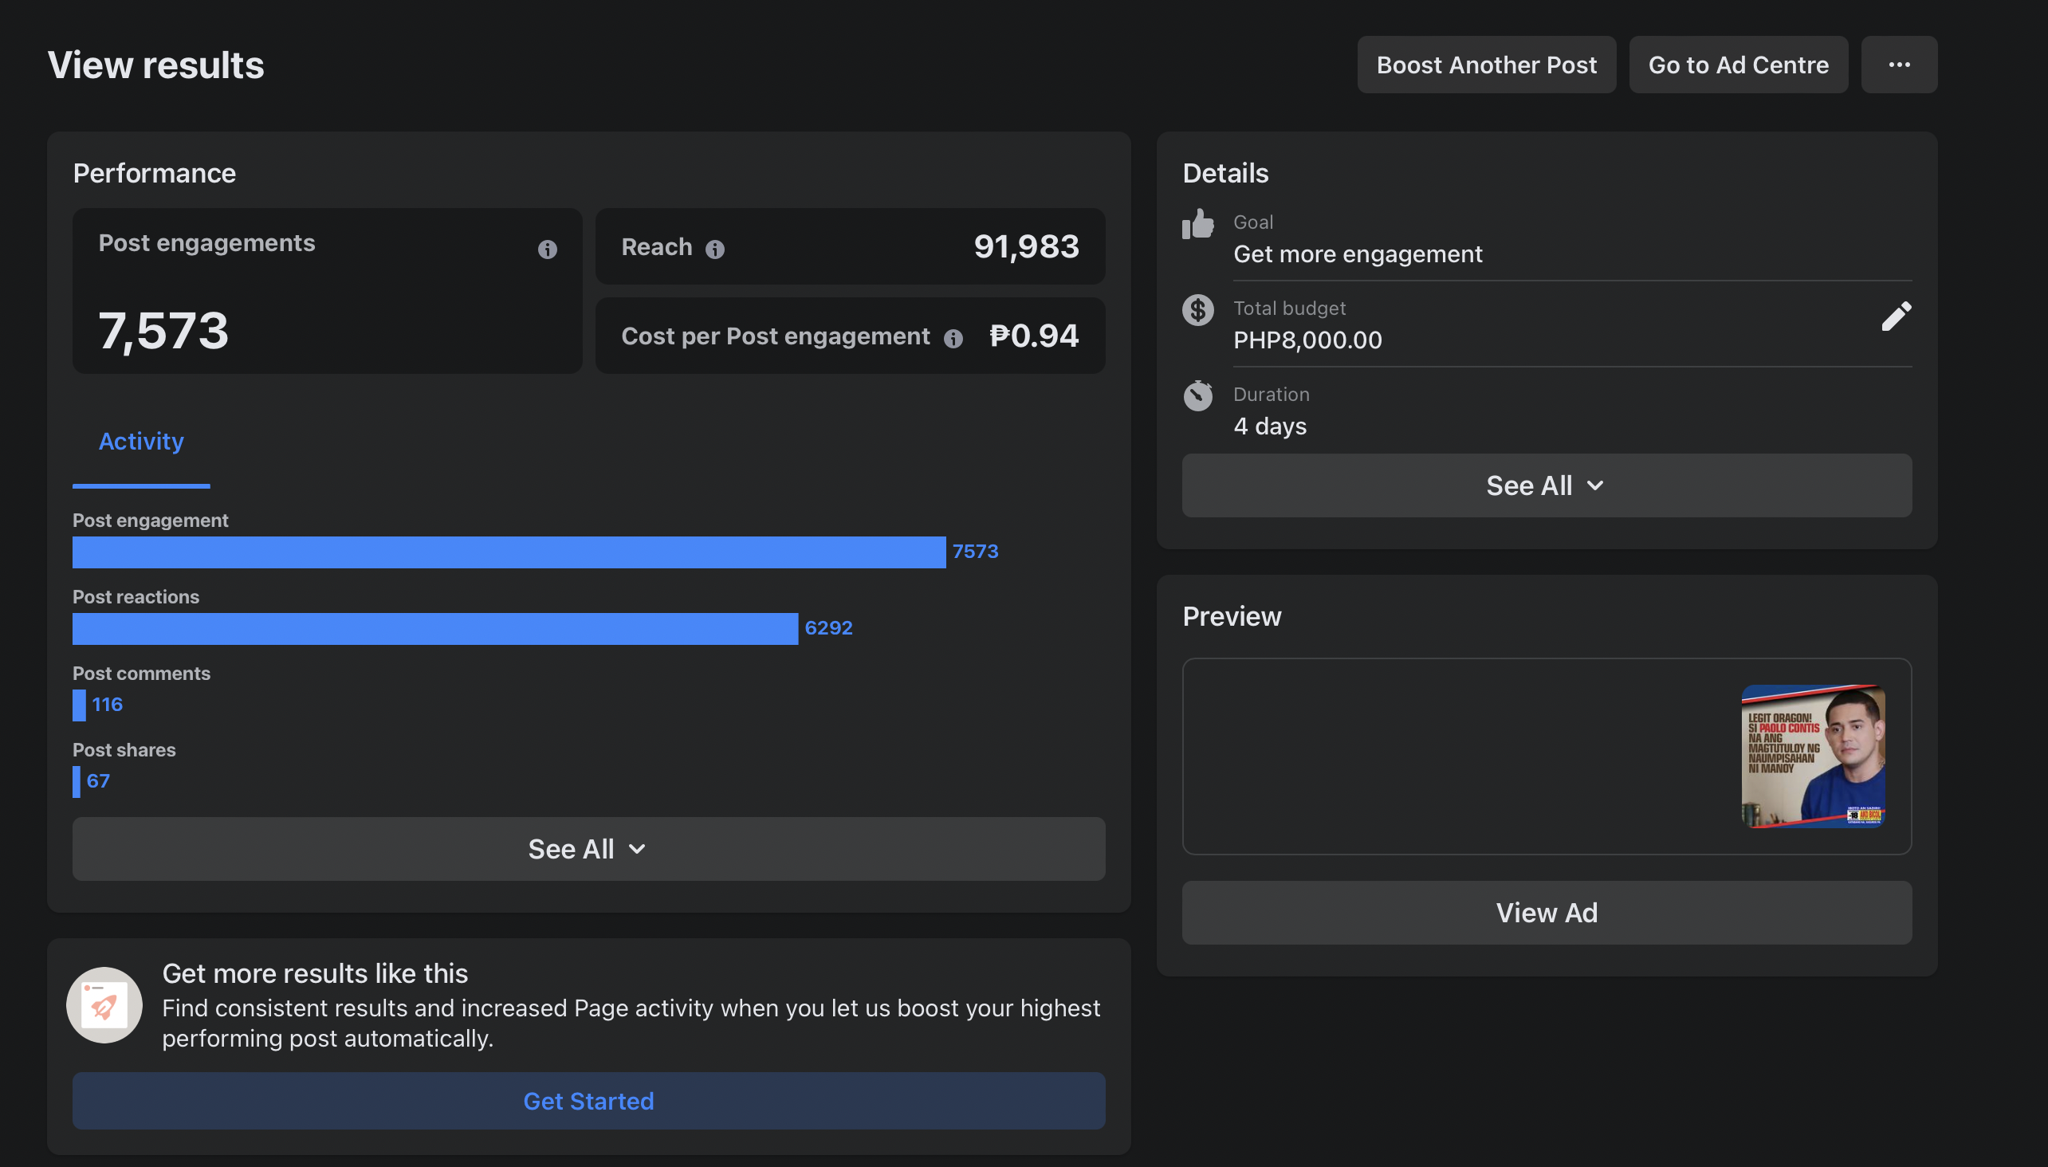Click the rocket boost icon
The width and height of the screenshot is (2048, 1167).
(x=104, y=1004)
